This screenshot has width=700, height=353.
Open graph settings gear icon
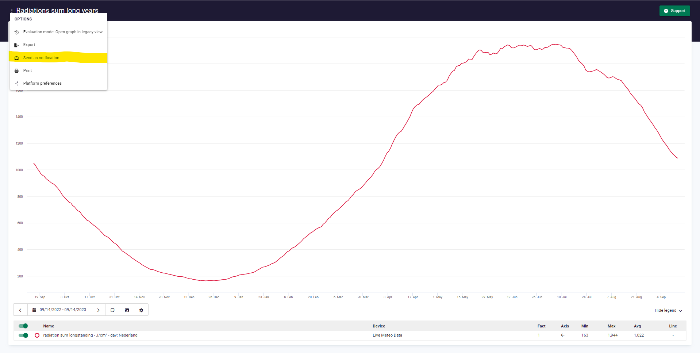pos(141,310)
